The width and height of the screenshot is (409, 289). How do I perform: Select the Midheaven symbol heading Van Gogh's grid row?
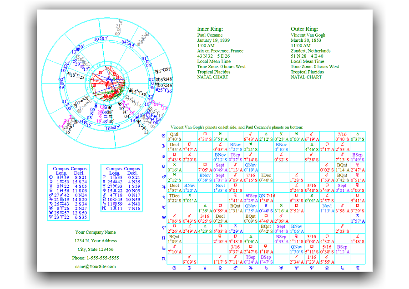pos(163,259)
